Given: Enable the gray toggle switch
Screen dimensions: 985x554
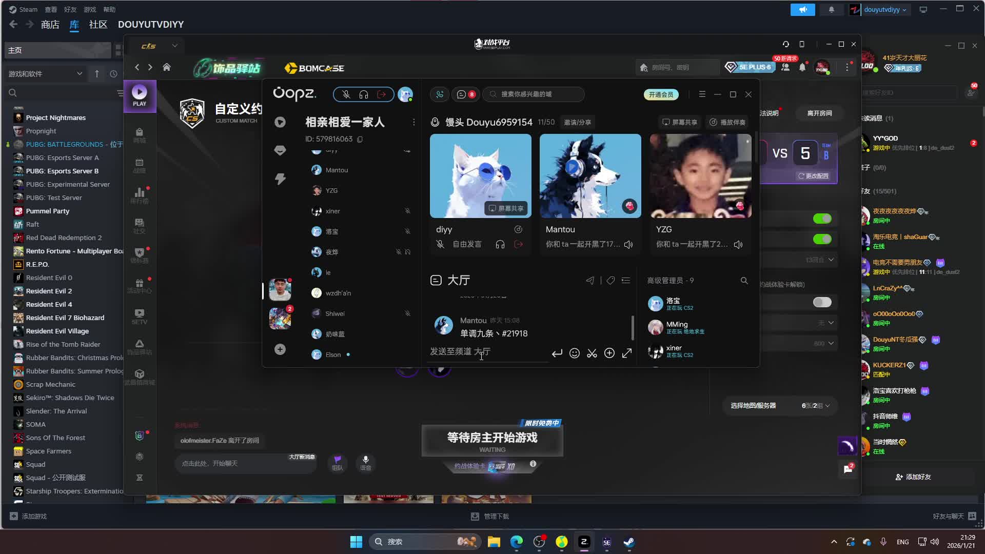Looking at the screenshot, I should [822, 302].
